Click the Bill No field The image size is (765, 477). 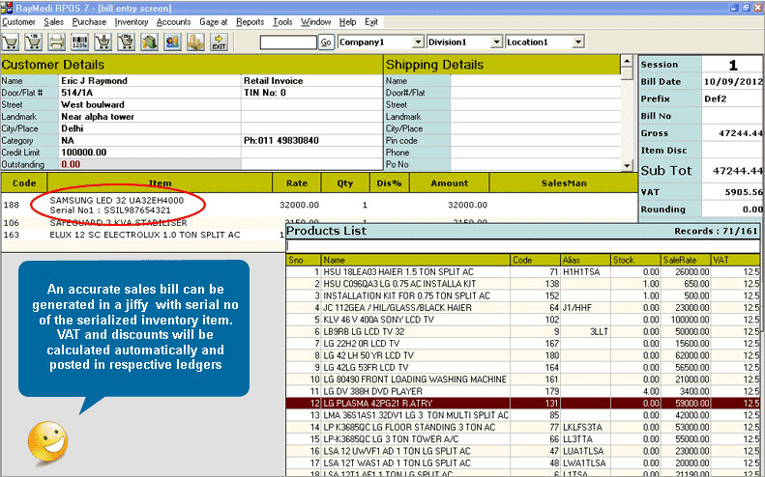pos(732,116)
